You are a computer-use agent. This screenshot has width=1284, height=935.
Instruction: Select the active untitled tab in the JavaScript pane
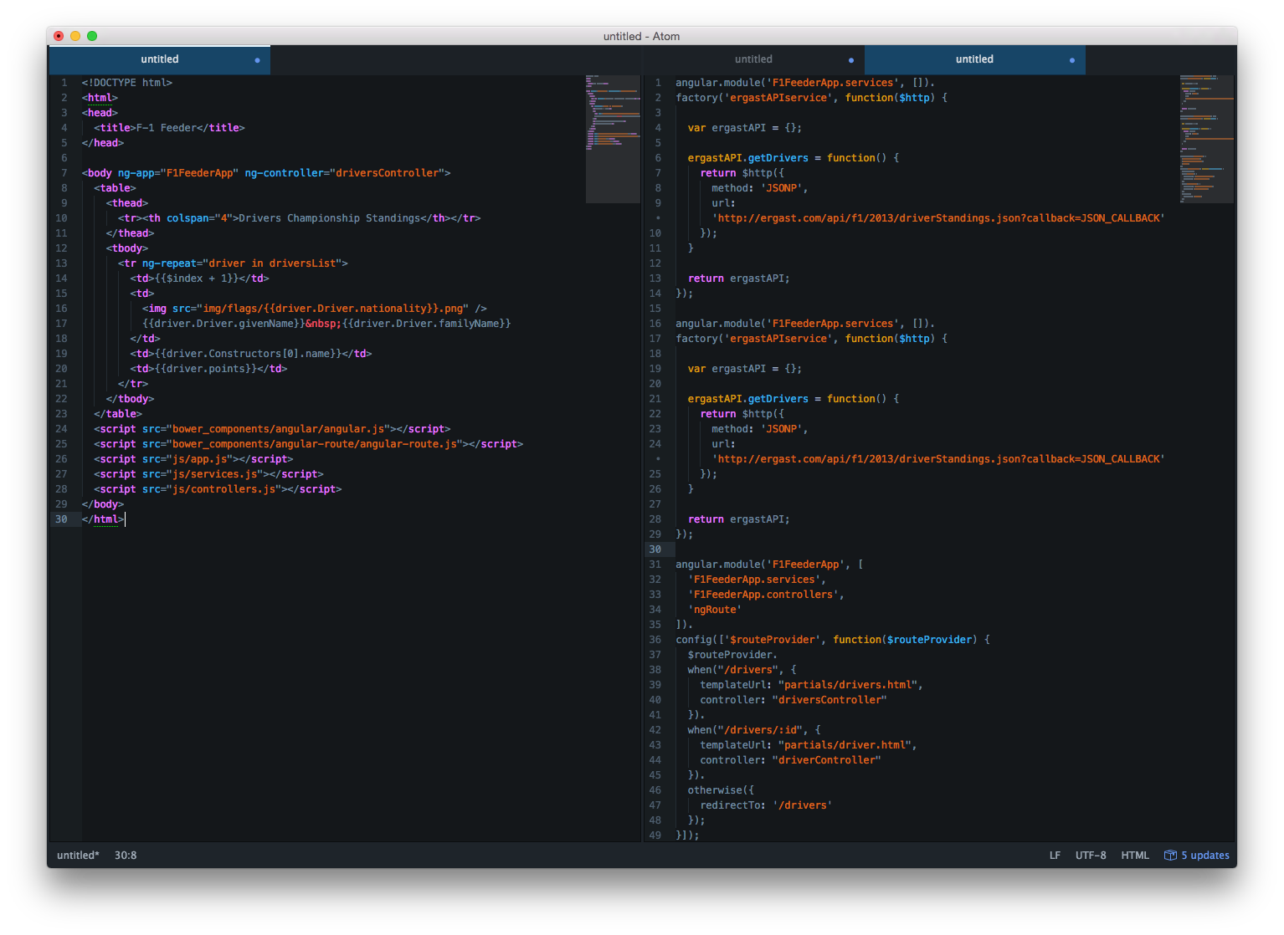click(x=974, y=59)
